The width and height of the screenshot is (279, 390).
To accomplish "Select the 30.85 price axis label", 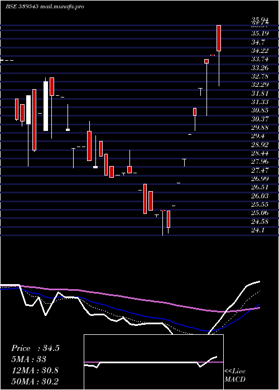I will click(259, 110).
